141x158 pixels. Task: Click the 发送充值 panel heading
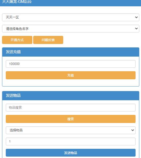pos(13,52)
